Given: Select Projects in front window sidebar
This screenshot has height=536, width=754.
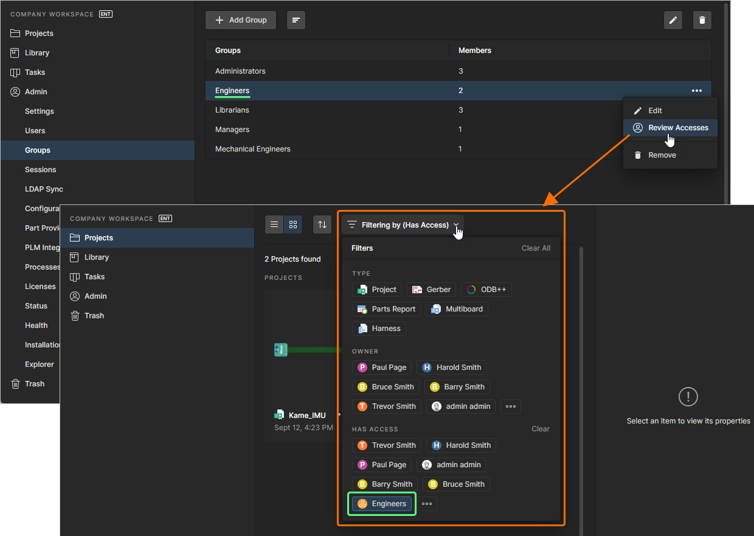Looking at the screenshot, I should pos(157,238).
